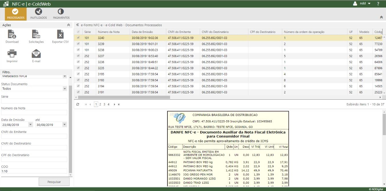Screen dimensions: 386x191
Task: Uncheck the checkbox for nota 3240
Action: coord(78,38)
